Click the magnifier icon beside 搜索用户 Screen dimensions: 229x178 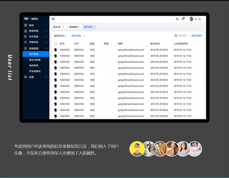point(176,36)
